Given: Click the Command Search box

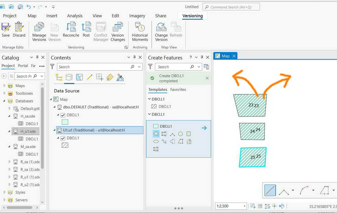Looking at the screenshot, I should tap(231, 7).
